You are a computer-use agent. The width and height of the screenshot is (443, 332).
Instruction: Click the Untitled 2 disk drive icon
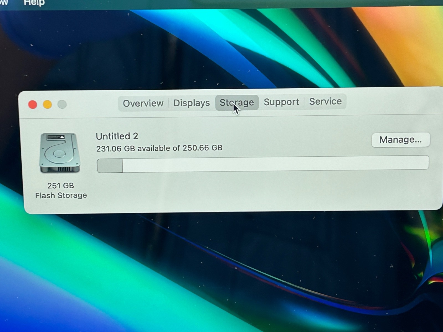coord(60,153)
